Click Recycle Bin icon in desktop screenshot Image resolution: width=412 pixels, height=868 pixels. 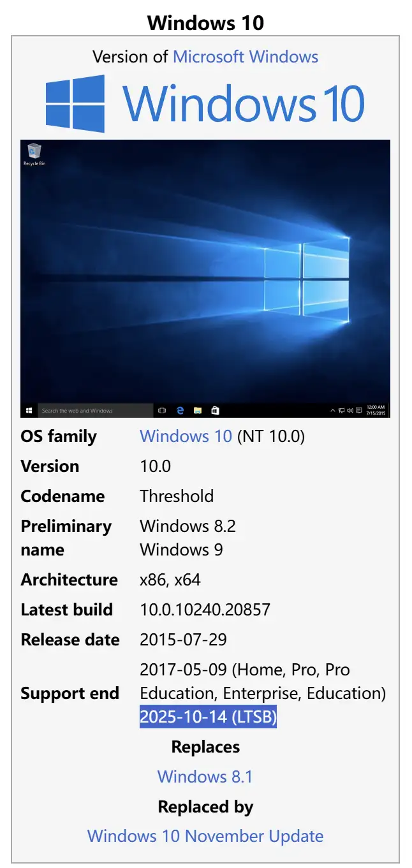[34, 154]
